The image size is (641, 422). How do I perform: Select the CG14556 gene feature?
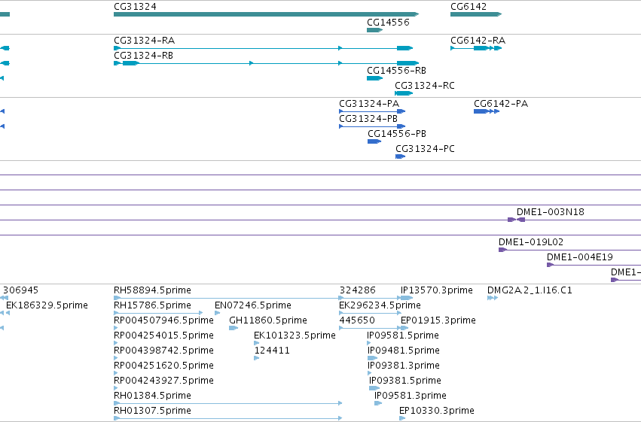374,30
